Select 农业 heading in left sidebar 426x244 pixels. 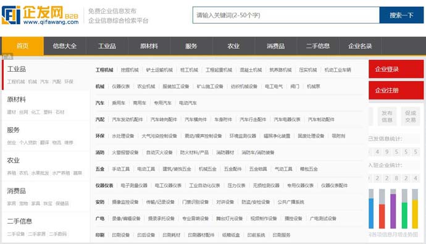14,161
